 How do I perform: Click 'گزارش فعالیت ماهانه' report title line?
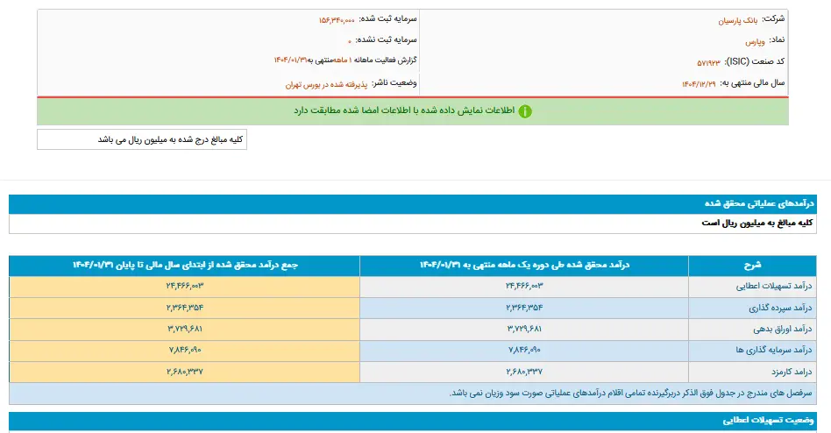click(x=345, y=60)
